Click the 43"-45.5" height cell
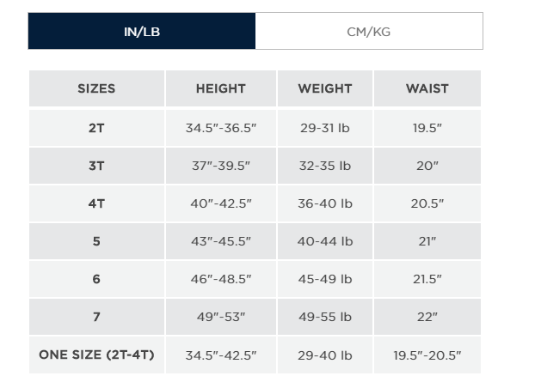The width and height of the screenshot is (535, 388). pyautogui.click(x=221, y=241)
